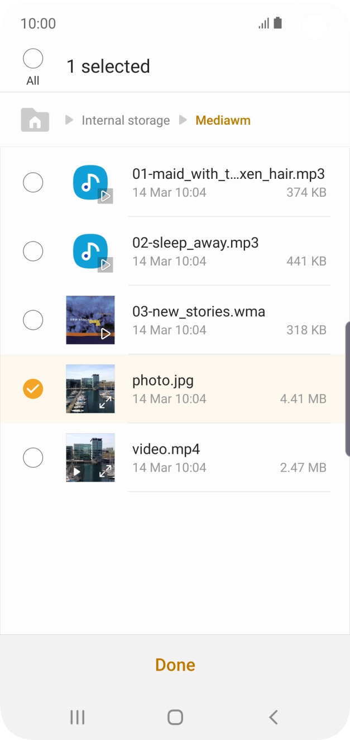The height and width of the screenshot is (740, 350).
Task: Select the video.mp4 file checkbox
Action: click(x=33, y=458)
